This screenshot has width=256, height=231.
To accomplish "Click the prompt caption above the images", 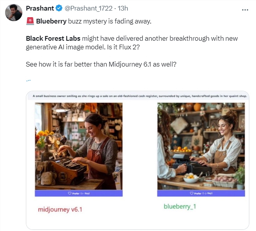I will click(138, 96).
